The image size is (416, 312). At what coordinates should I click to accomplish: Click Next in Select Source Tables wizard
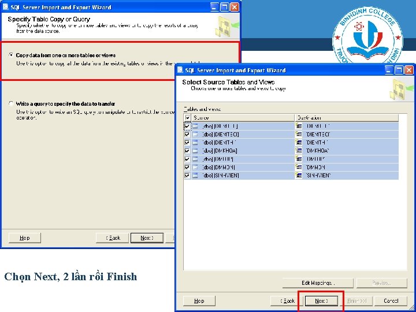pos(321,301)
